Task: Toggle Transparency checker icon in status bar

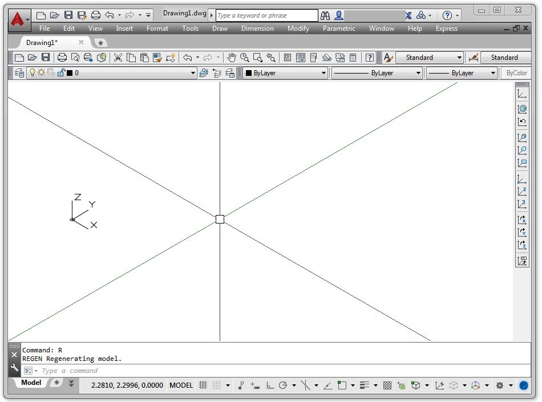Action: (x=387, y=385)
